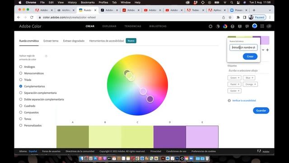Viewport: 289px width, 163px height.
Task: Select the Separación complementaria rule
Action: point(21,93)
